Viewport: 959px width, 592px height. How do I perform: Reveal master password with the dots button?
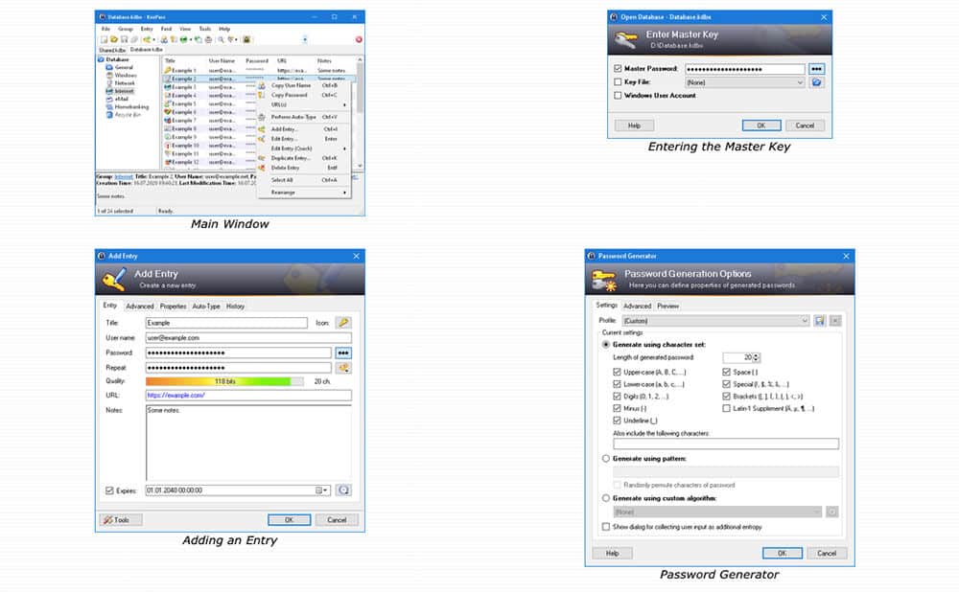(816, 69)
